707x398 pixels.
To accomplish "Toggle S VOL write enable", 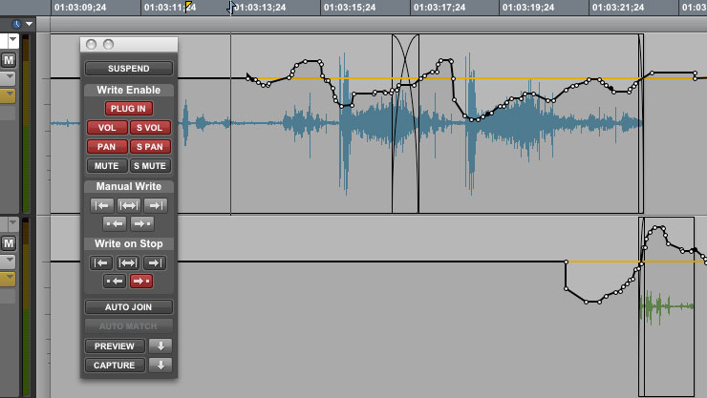I will [x=150, y=127].
